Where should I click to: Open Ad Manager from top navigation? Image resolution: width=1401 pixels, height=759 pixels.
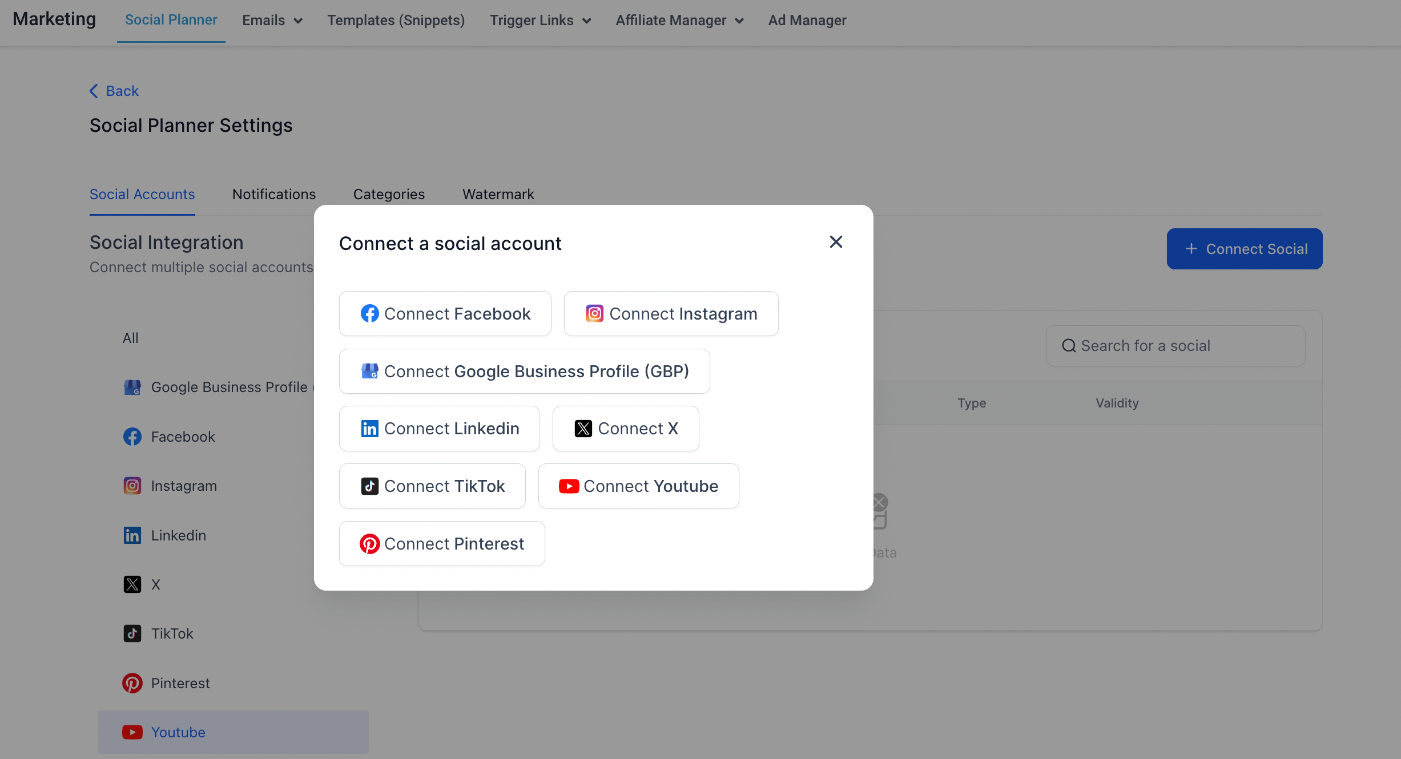[x=807, y=21]
